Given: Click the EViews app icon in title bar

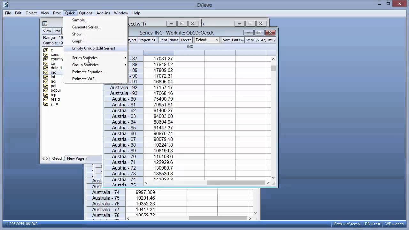Looking at the screenshot, I should pos(5,5).
